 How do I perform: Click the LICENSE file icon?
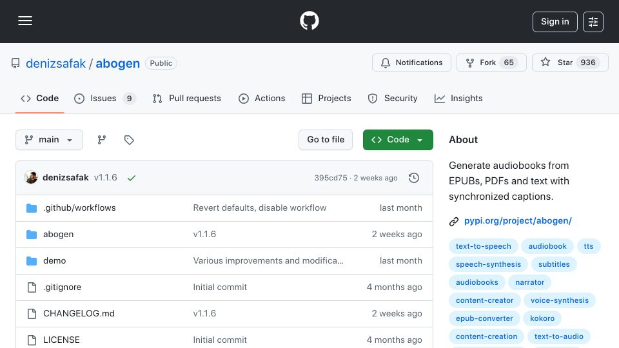click(x=32, y=340)
